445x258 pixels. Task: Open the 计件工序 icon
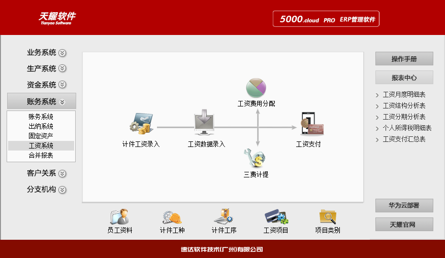[224, 216]
